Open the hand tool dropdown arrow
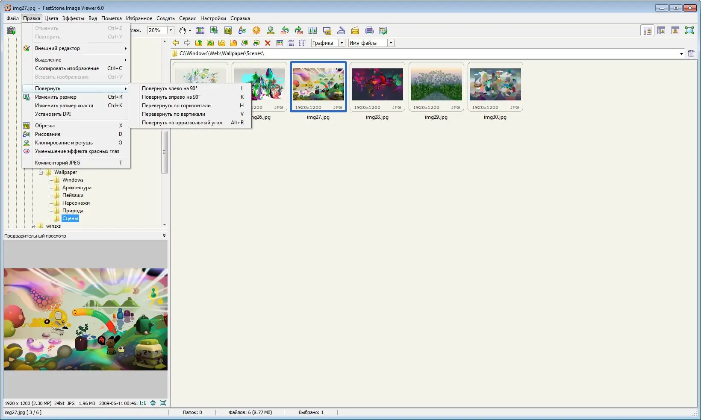Viewport: 701px width, 420px height. [190, 30]
